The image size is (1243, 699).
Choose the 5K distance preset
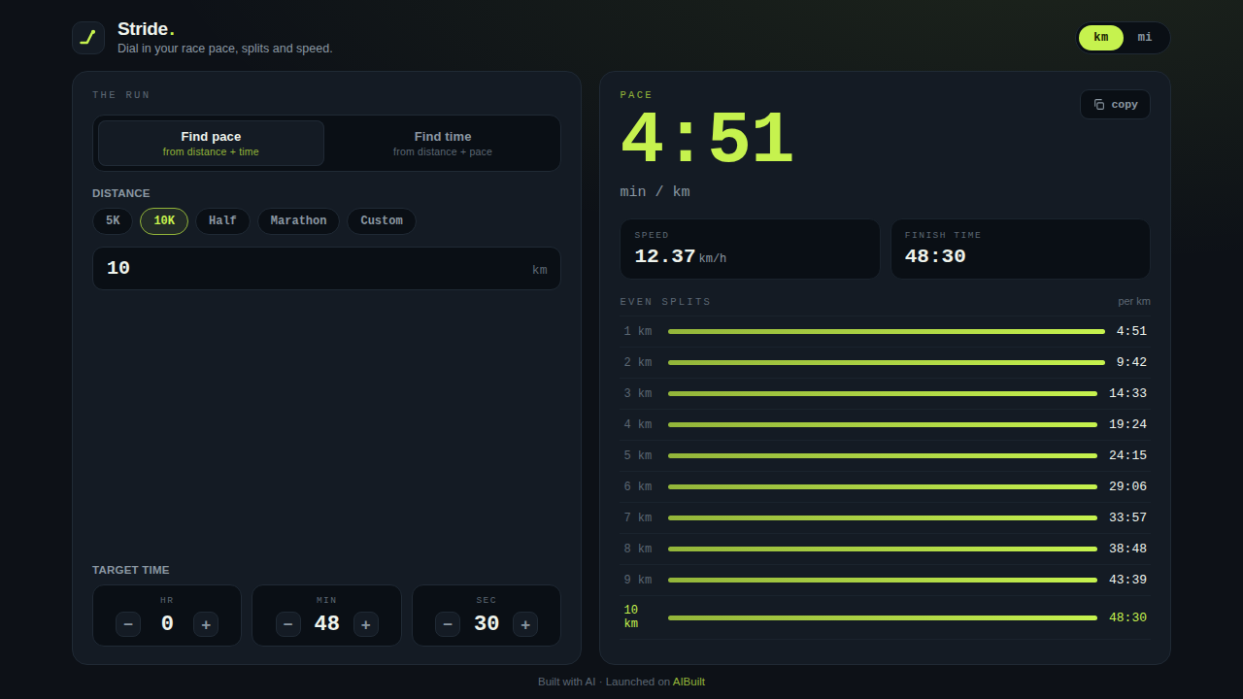pos(113,221)
